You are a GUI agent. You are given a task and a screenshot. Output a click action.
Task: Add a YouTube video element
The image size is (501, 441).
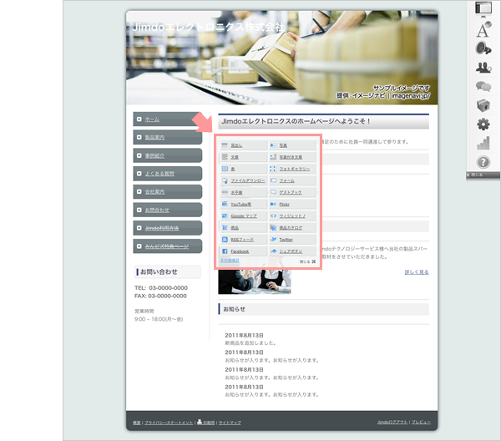[244, 204]
